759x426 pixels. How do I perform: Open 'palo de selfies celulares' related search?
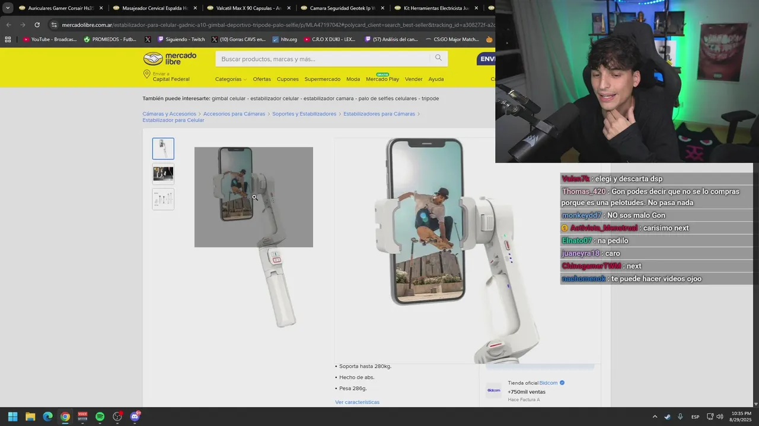pos(388,98)
